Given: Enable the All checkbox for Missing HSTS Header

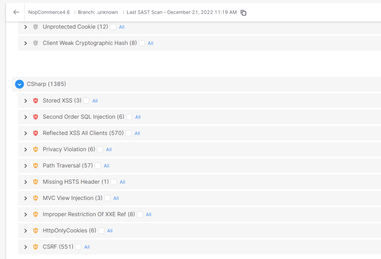Looking at the screenshot, I should [x=114, y=182].
